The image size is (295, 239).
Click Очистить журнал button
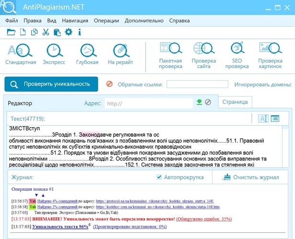pos(250,177)
